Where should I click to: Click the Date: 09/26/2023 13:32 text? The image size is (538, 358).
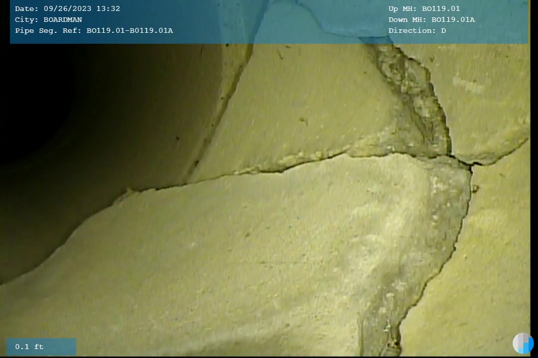tap(67, 8)
